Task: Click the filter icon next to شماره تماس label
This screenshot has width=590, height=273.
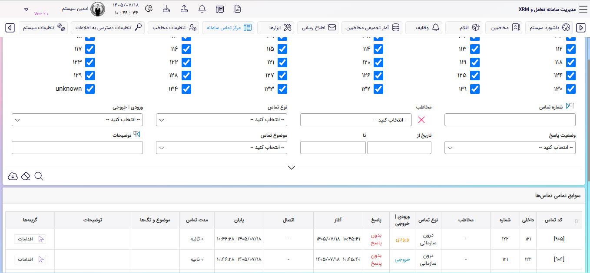Action: pos(570,106)
